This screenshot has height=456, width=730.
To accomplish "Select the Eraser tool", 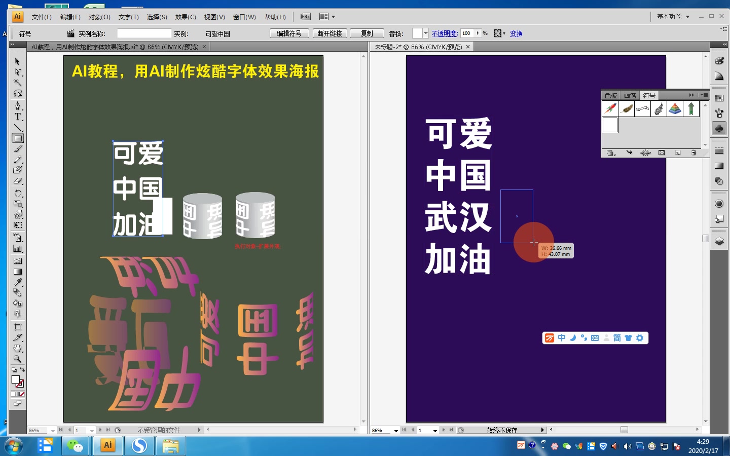I will (18, 181).
